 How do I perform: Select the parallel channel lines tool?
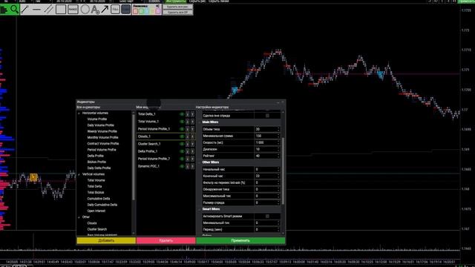tap(48, 10)
